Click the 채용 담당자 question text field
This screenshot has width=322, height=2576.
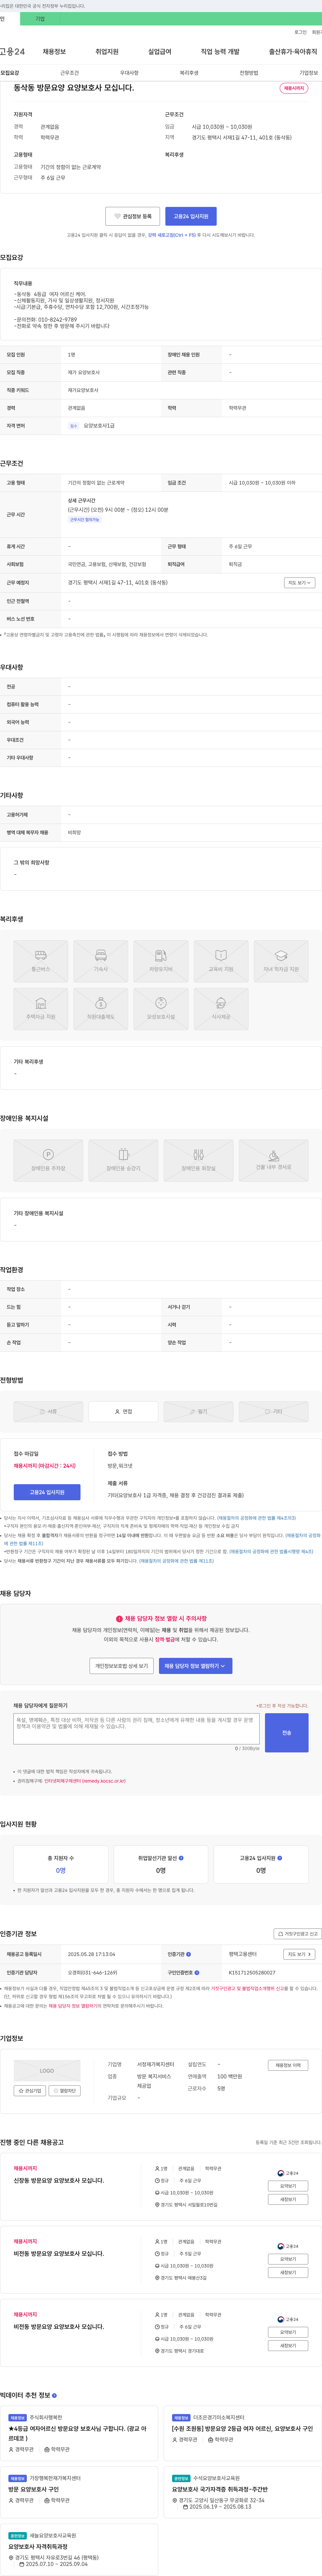[x=136, y=1729]
